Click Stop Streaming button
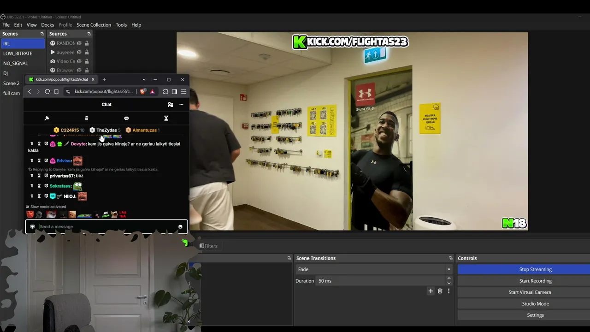Viewport: 590px width, 332px height. point(535,269)
